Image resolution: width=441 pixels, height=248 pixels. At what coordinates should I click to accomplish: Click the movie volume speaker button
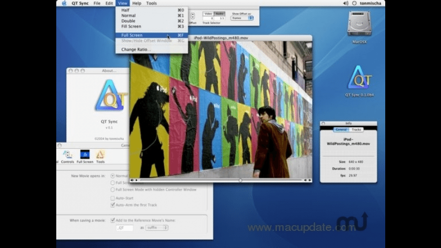[x=132, y=180]
